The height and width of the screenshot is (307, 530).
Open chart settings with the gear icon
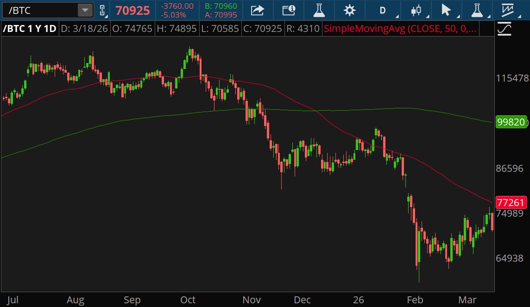point(350,10)
